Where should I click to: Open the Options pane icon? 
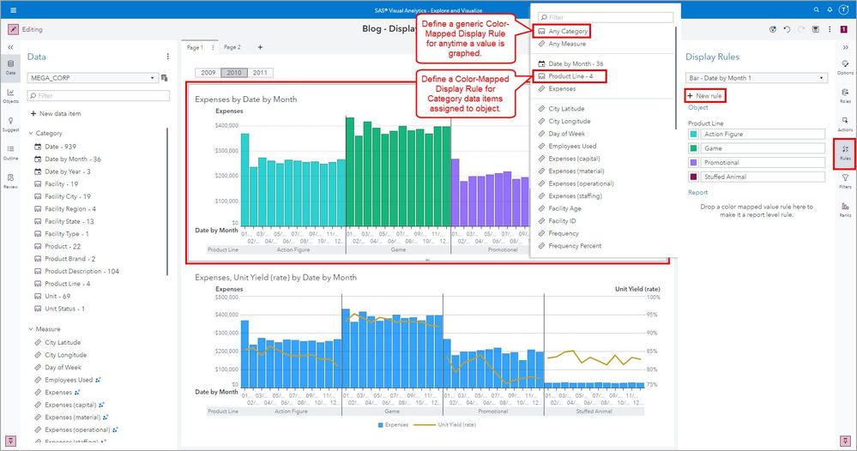(845, 68)
